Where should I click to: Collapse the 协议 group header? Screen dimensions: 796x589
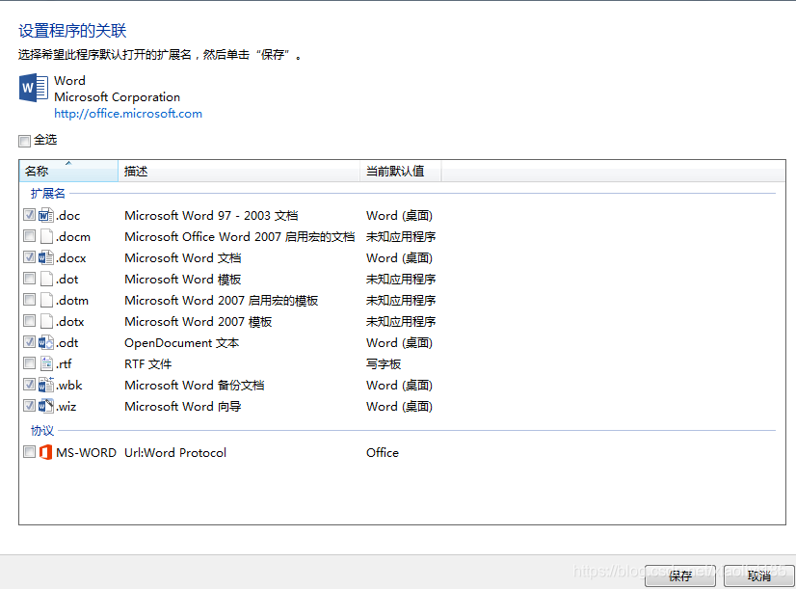tap(42, 431)
